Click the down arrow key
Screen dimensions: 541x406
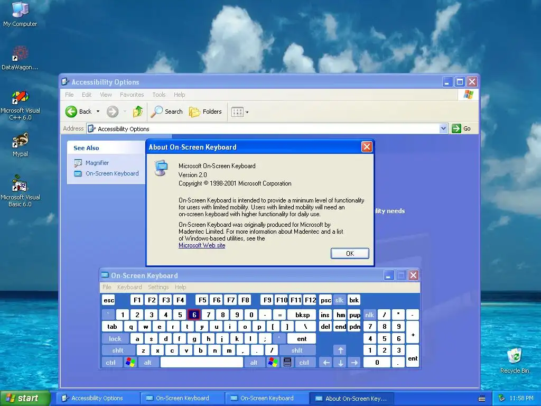341,363
